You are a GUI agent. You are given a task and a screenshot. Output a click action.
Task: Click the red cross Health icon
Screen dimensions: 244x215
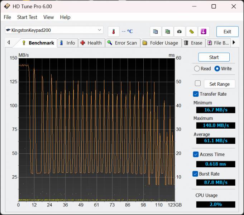[83, 43]
